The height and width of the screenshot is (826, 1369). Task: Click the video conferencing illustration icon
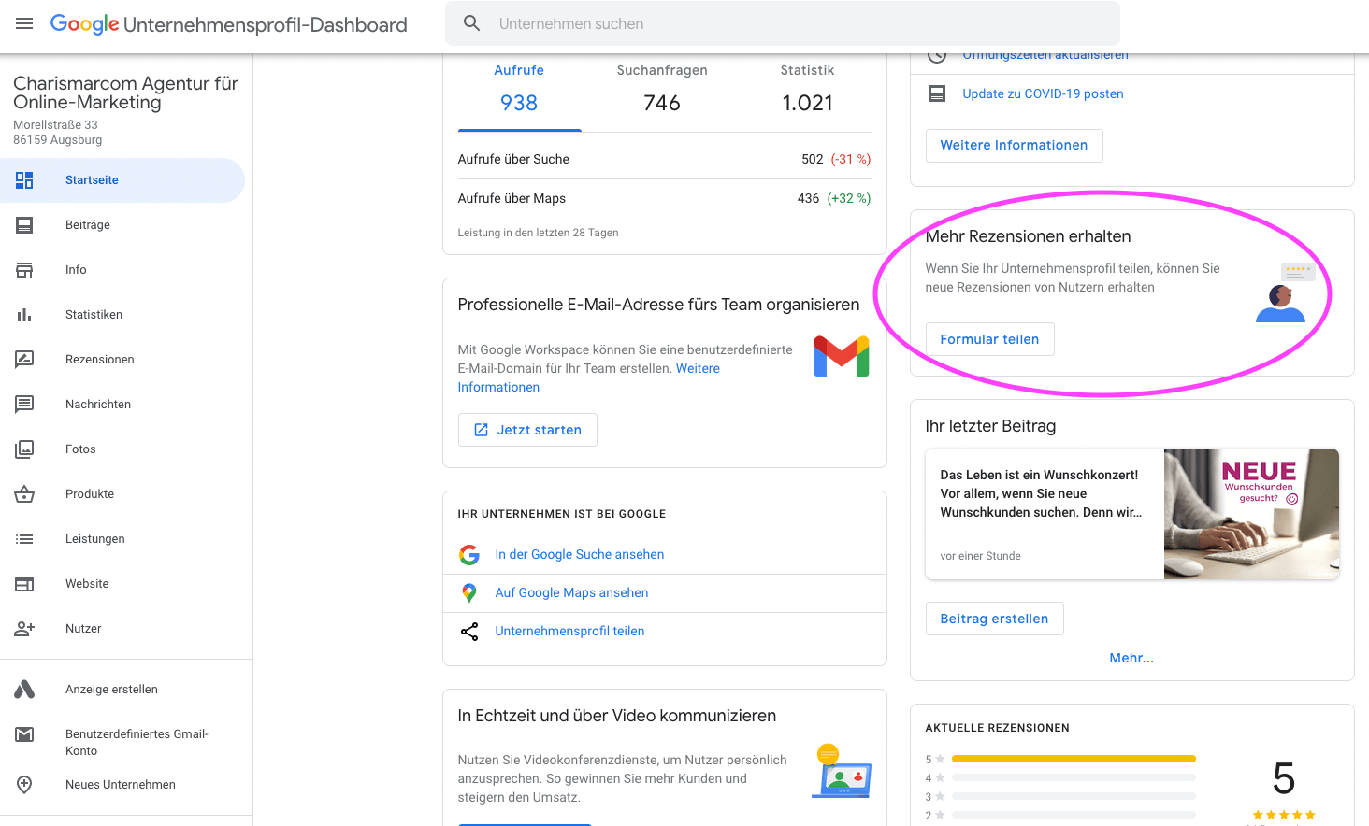(842, 772)
